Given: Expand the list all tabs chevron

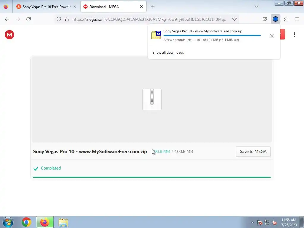Looking at the screenshot, I should (256, 7).
